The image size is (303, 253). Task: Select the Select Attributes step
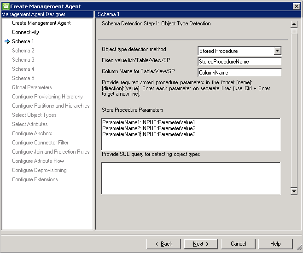[30, 124]
